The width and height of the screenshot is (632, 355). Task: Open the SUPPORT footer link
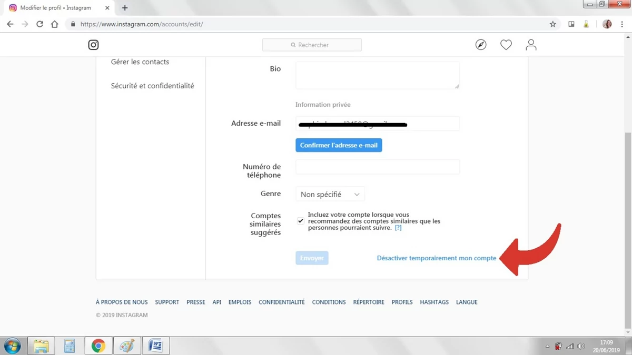tap(167, 302)
